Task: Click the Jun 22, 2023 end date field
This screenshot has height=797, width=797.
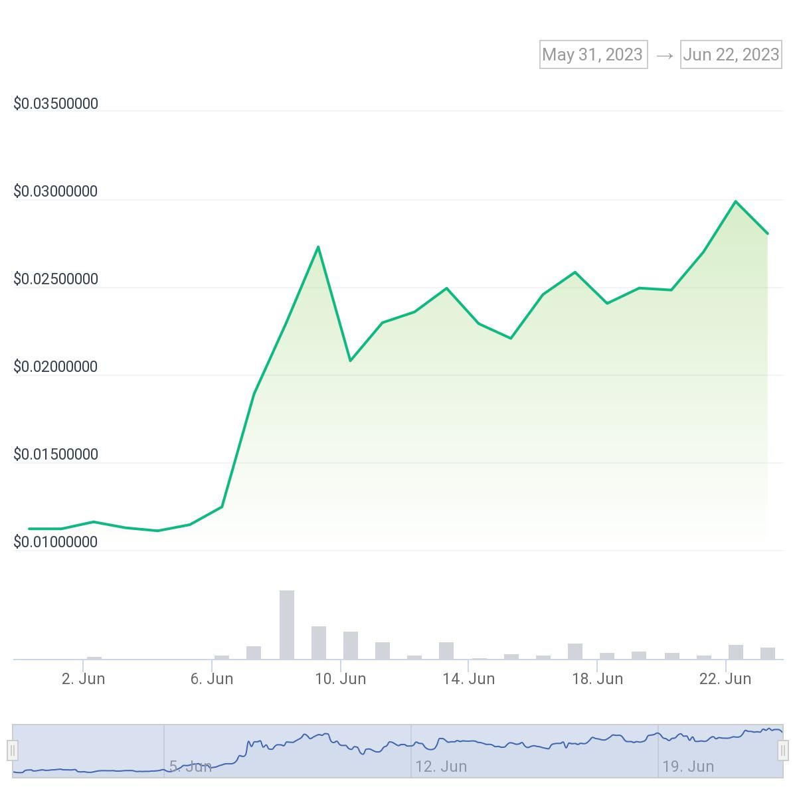Action: tap(731, 54)
